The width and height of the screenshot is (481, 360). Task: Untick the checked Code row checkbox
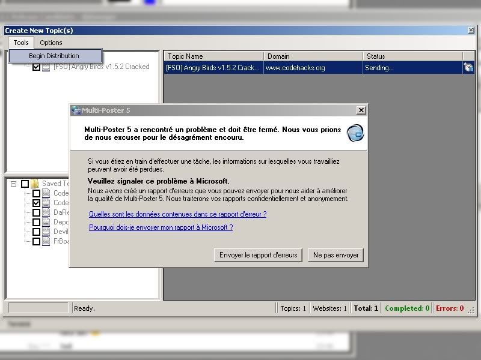click(x=36, y=203)
